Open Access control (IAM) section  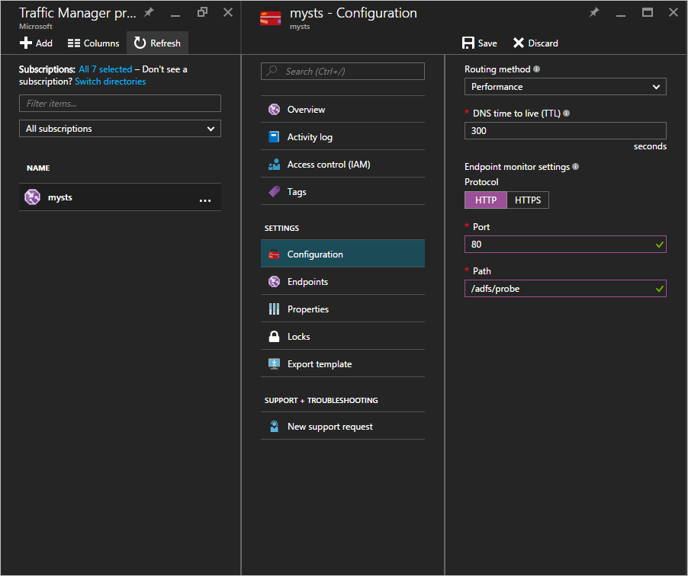click(329, 165)
